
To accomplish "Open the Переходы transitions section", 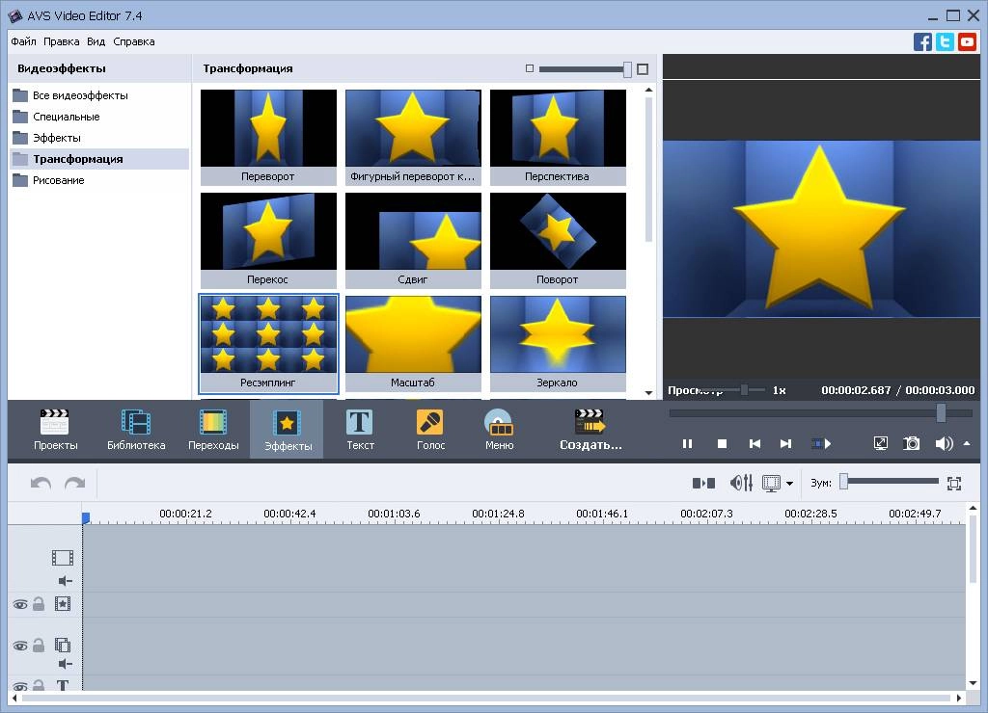I will 213,430.
